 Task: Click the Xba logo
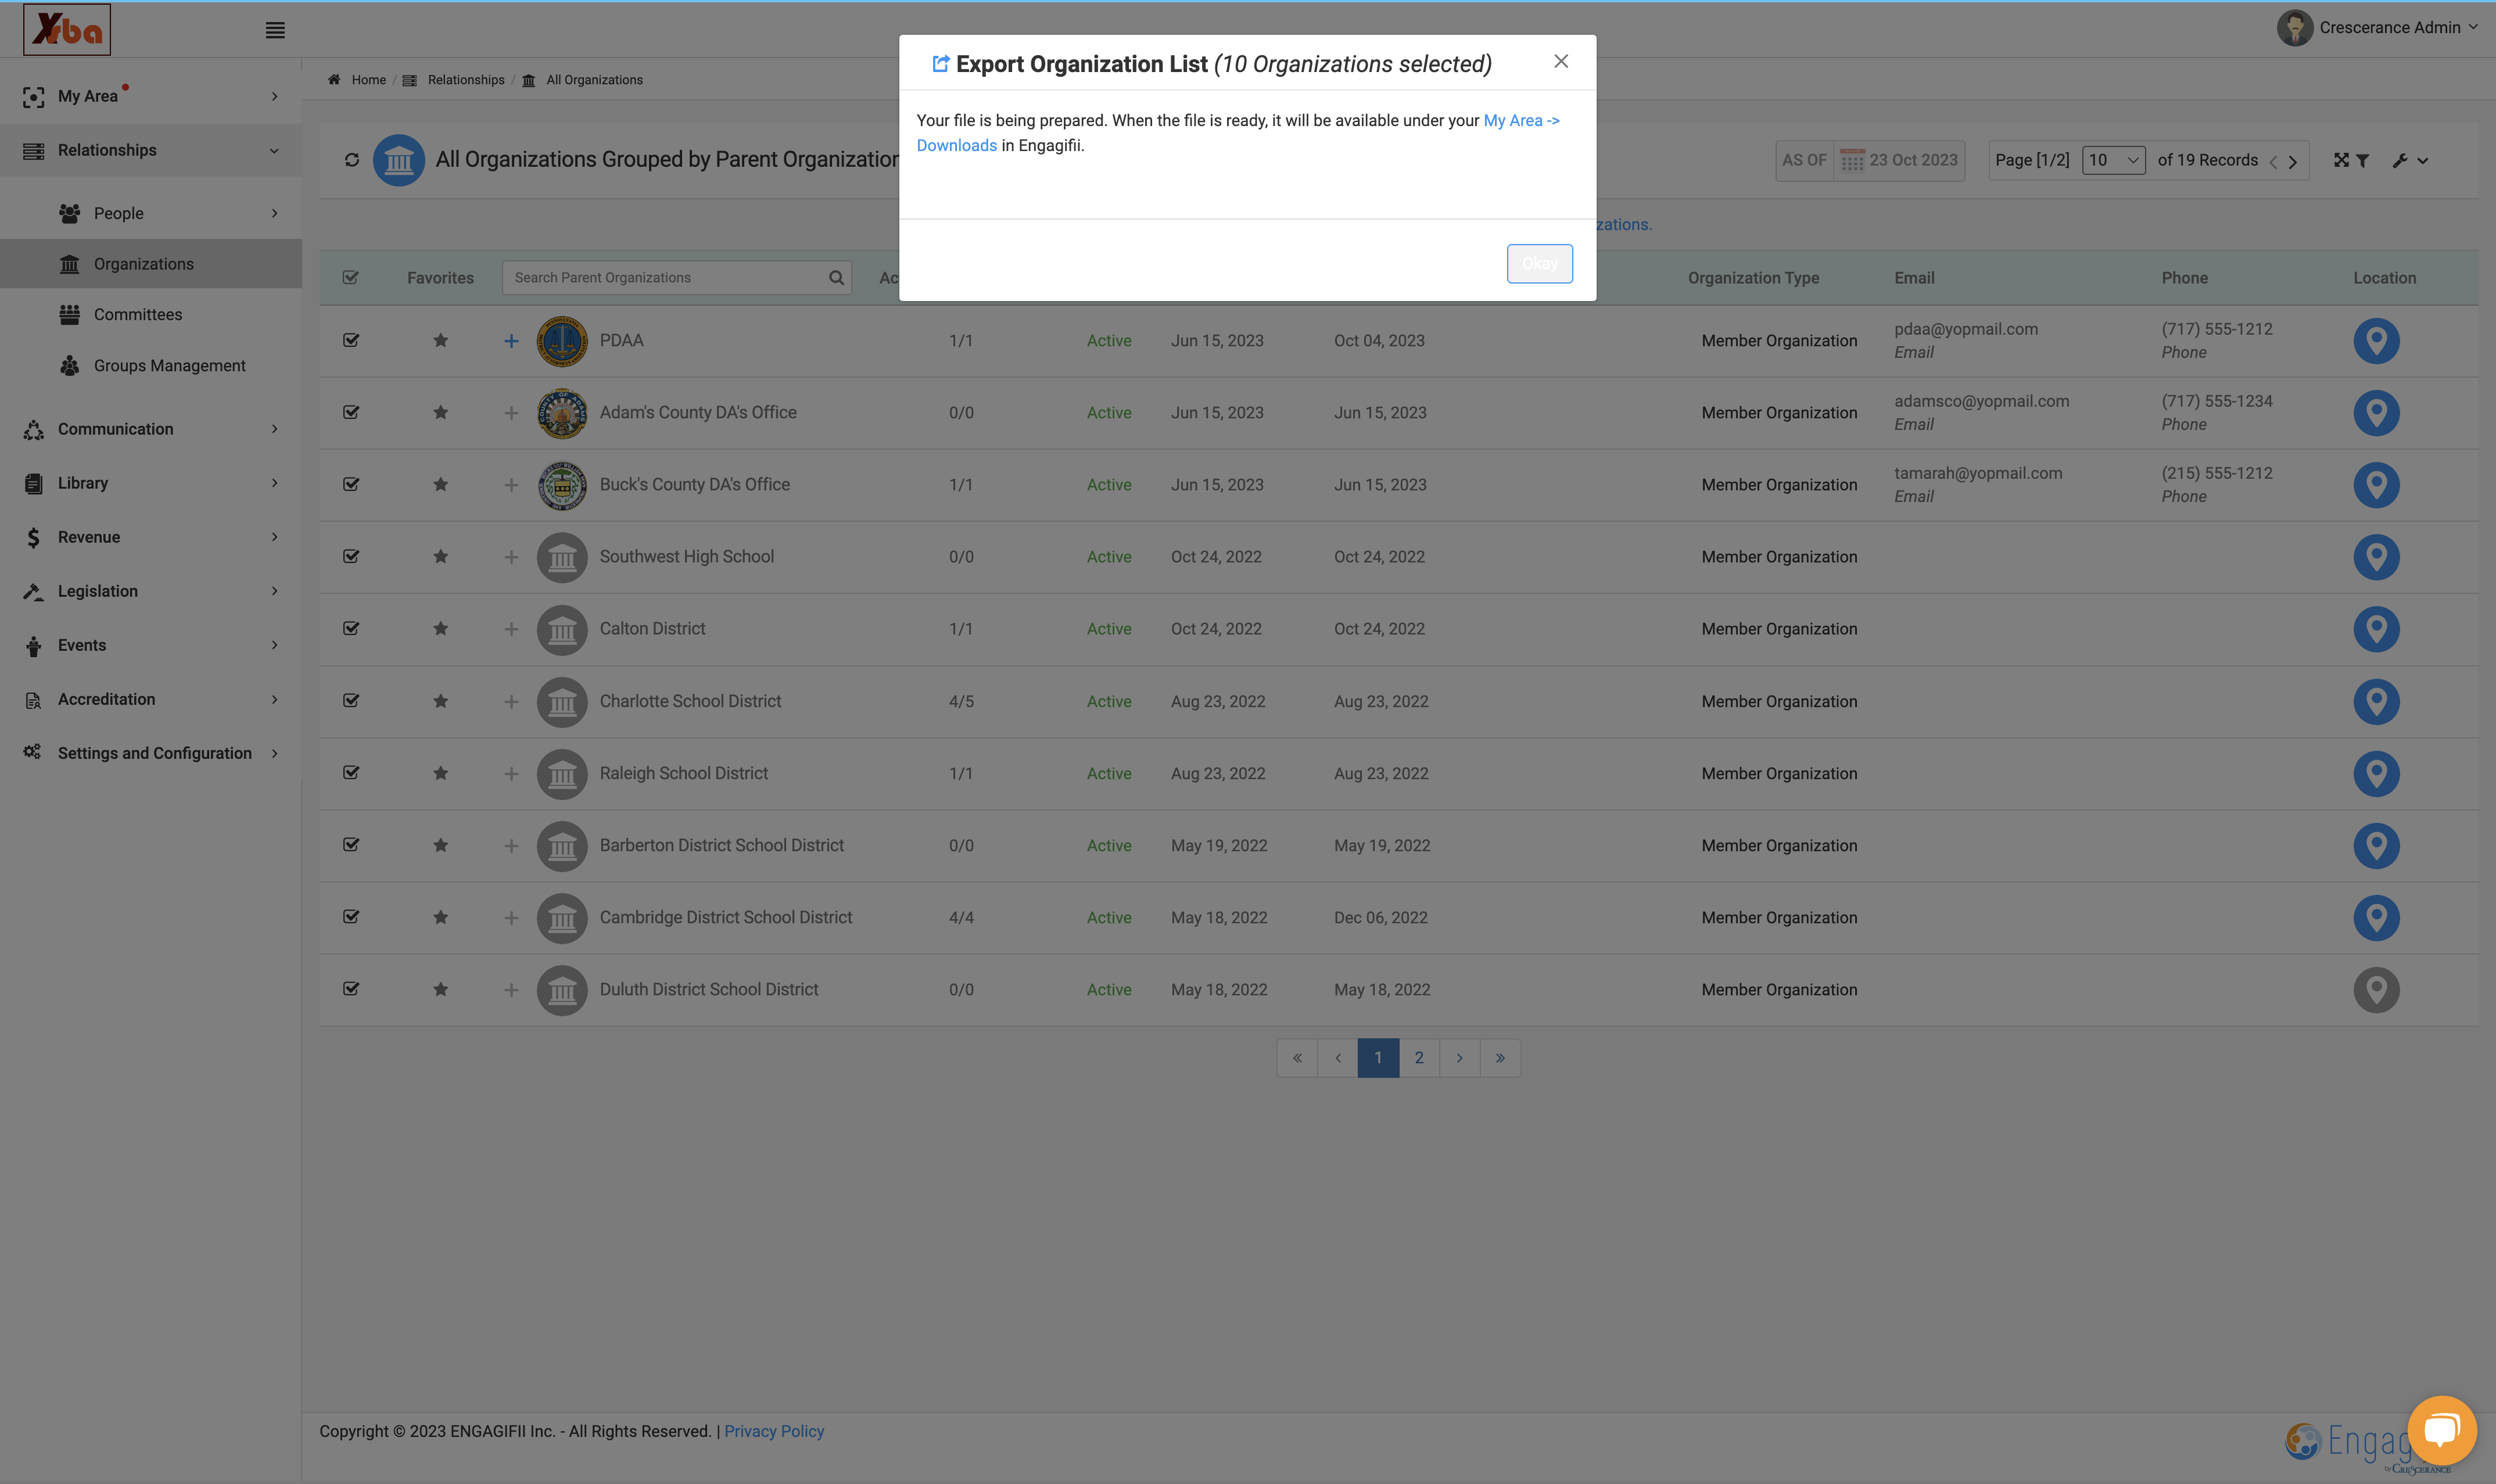(x=67, y=29)
